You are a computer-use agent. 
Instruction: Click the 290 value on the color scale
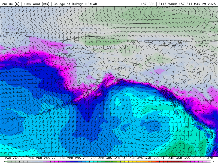86,158
